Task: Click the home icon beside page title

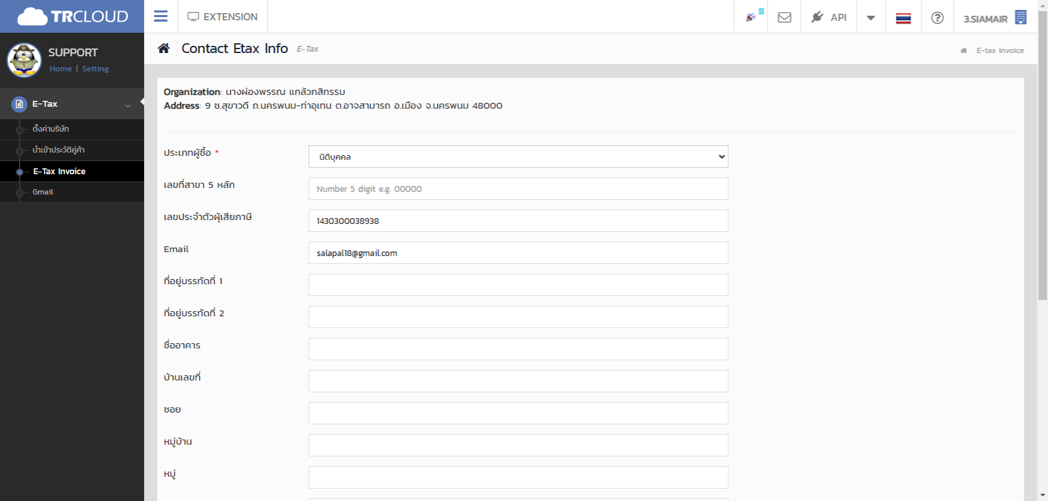Action: [164, 48]
